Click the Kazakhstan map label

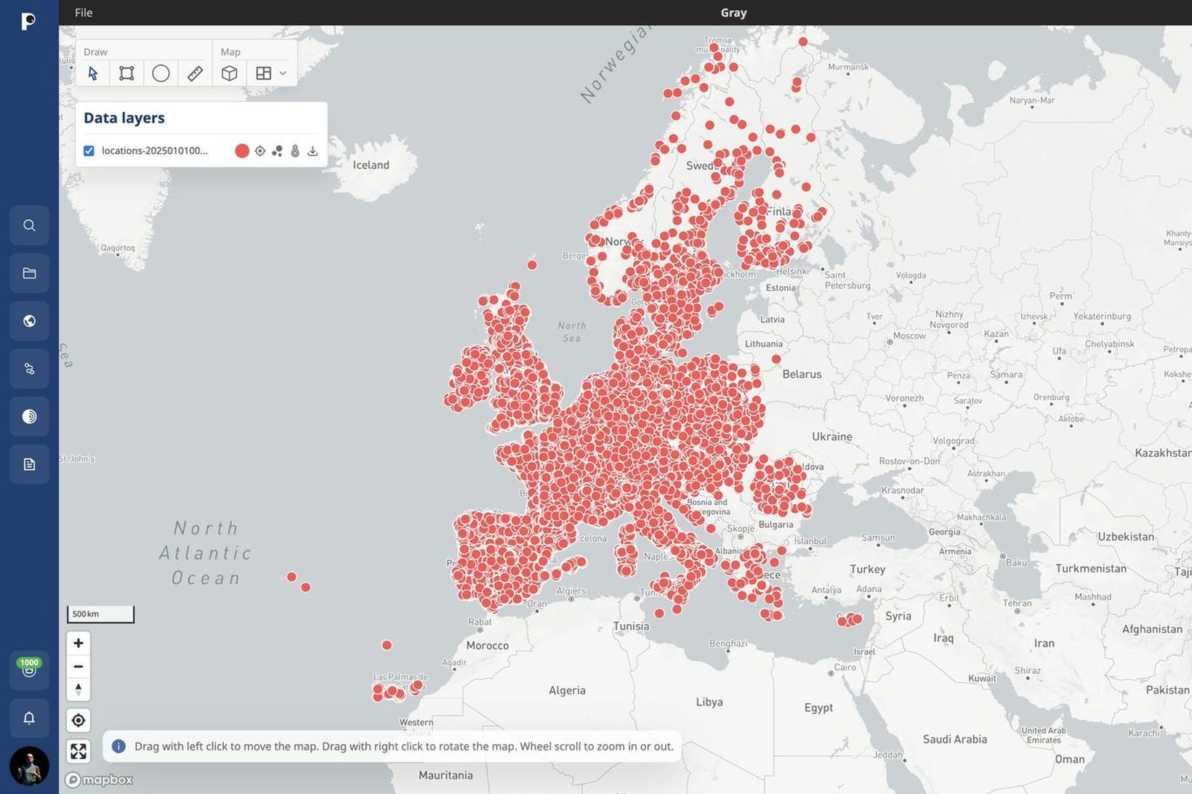coord(1163,453)
